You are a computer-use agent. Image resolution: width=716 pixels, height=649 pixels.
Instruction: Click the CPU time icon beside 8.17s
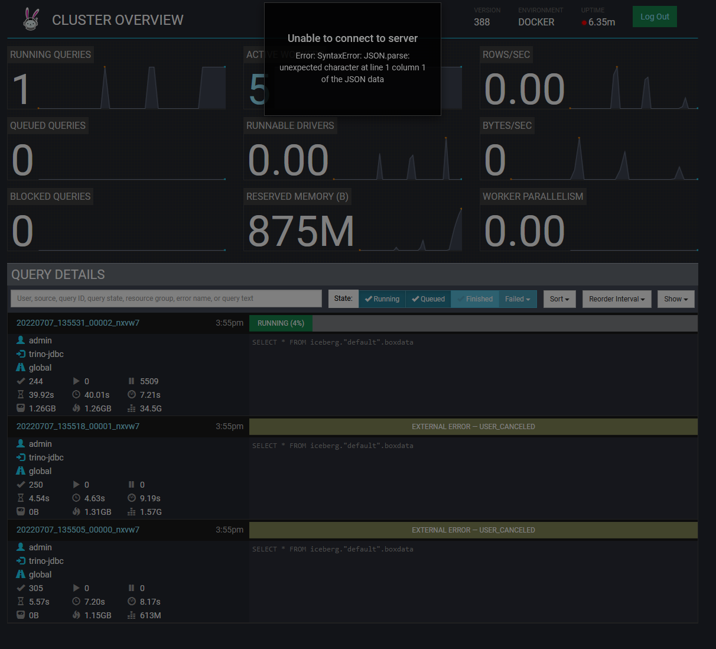(132, 601)
